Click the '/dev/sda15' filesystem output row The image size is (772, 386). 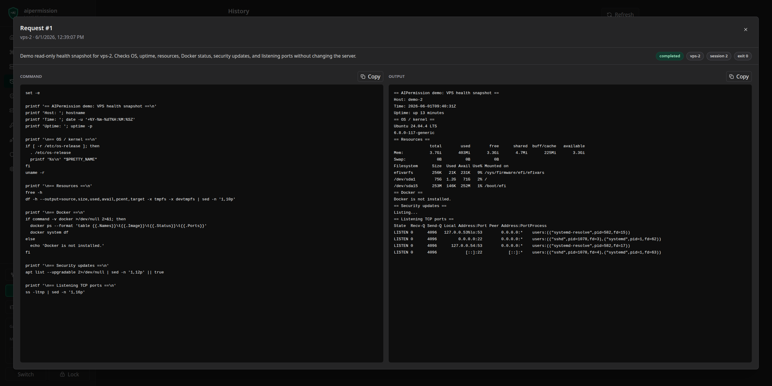tap(450, 186)
